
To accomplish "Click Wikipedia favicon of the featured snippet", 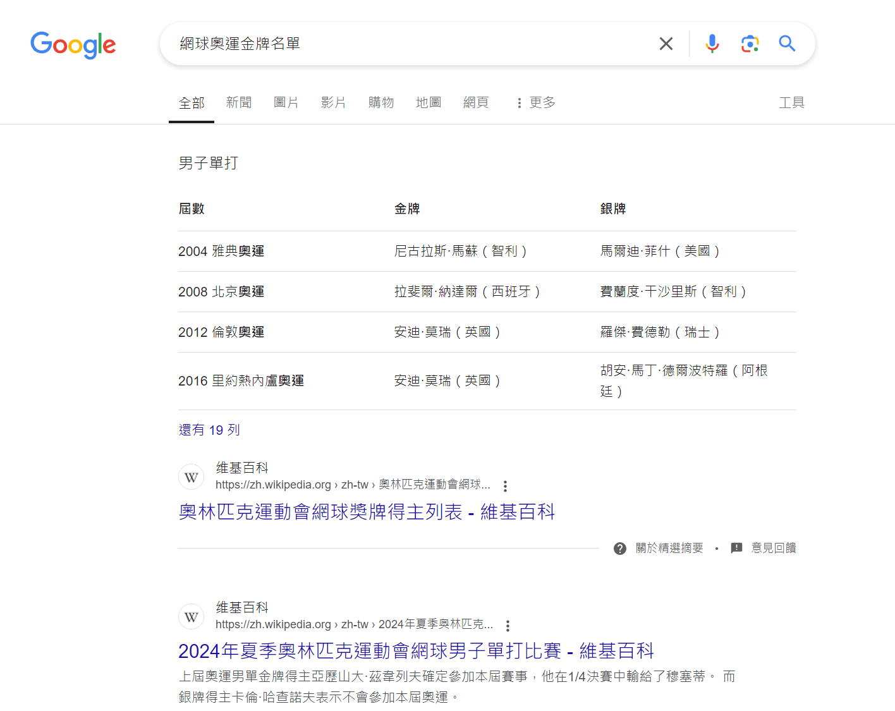I will click(192, 477).
